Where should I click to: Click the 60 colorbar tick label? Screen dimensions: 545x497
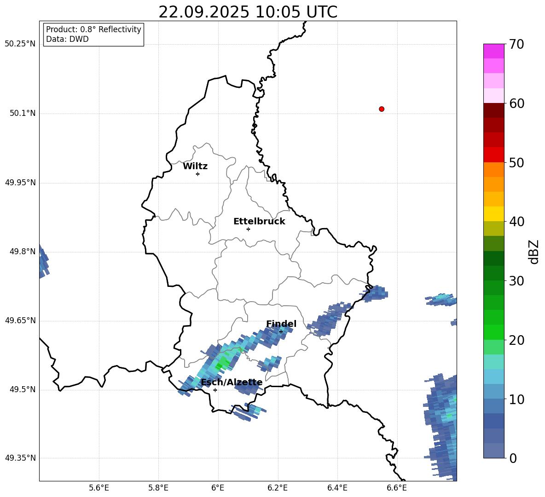point(516,103)
